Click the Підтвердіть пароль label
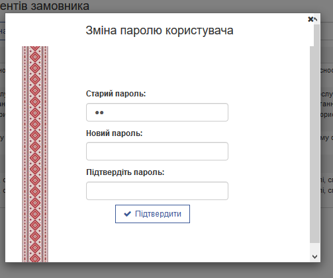Image resolution: width=333 pixels, height=278 pixels. 125,172
